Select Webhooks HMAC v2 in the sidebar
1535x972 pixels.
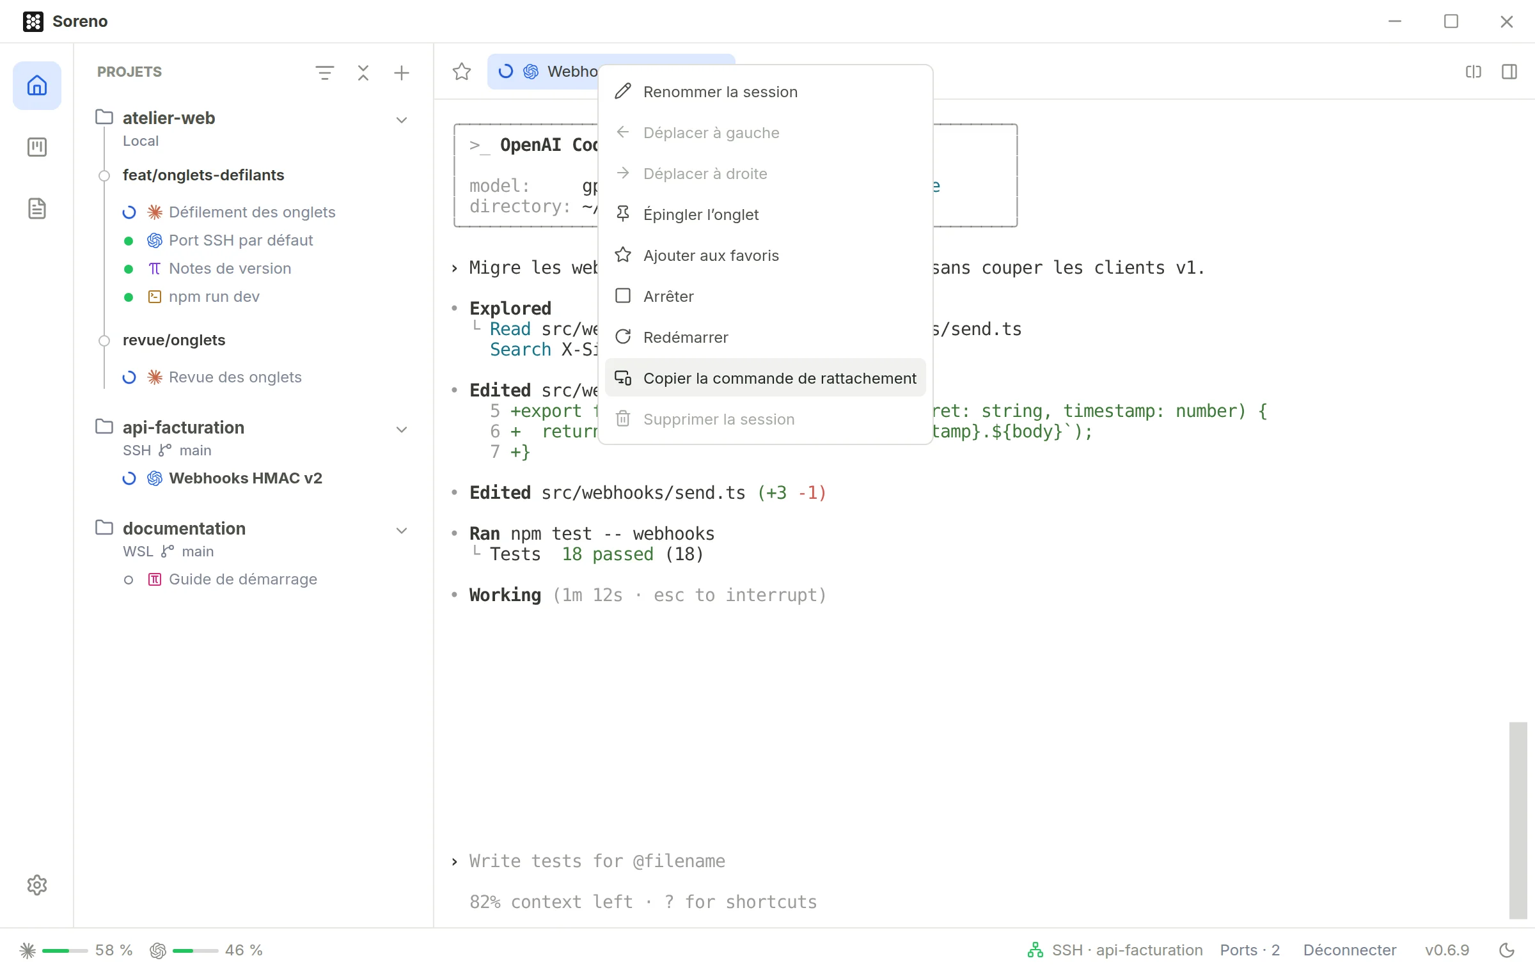point(245,478)
